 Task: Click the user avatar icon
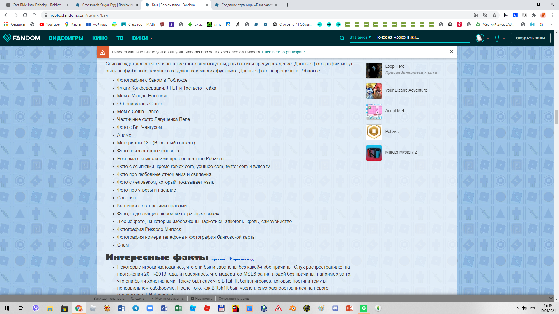click(480, 38)
